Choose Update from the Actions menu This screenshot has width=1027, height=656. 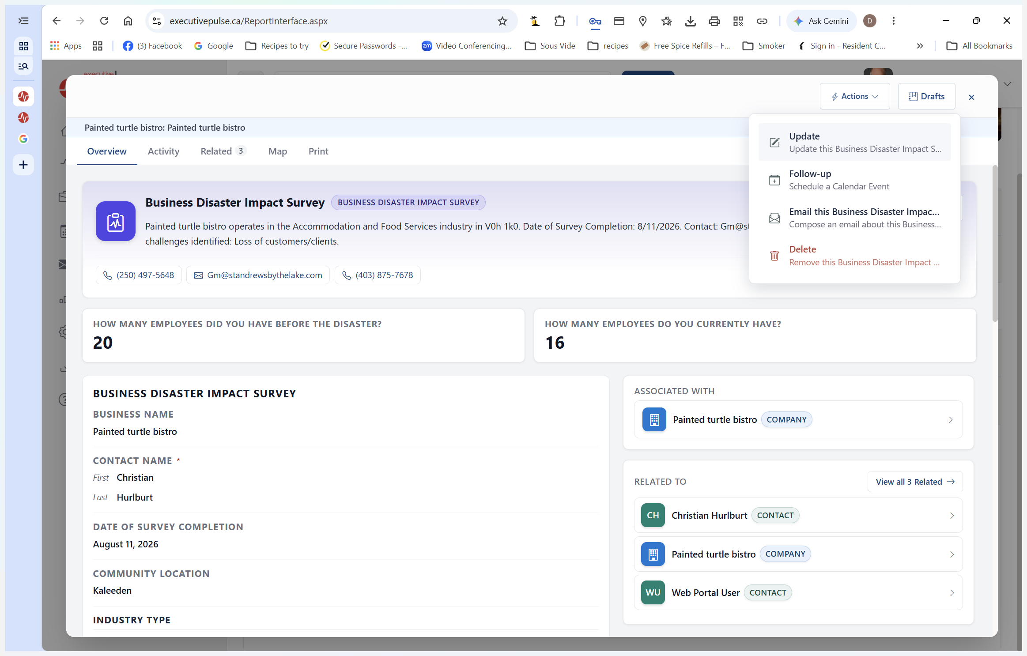854,142
